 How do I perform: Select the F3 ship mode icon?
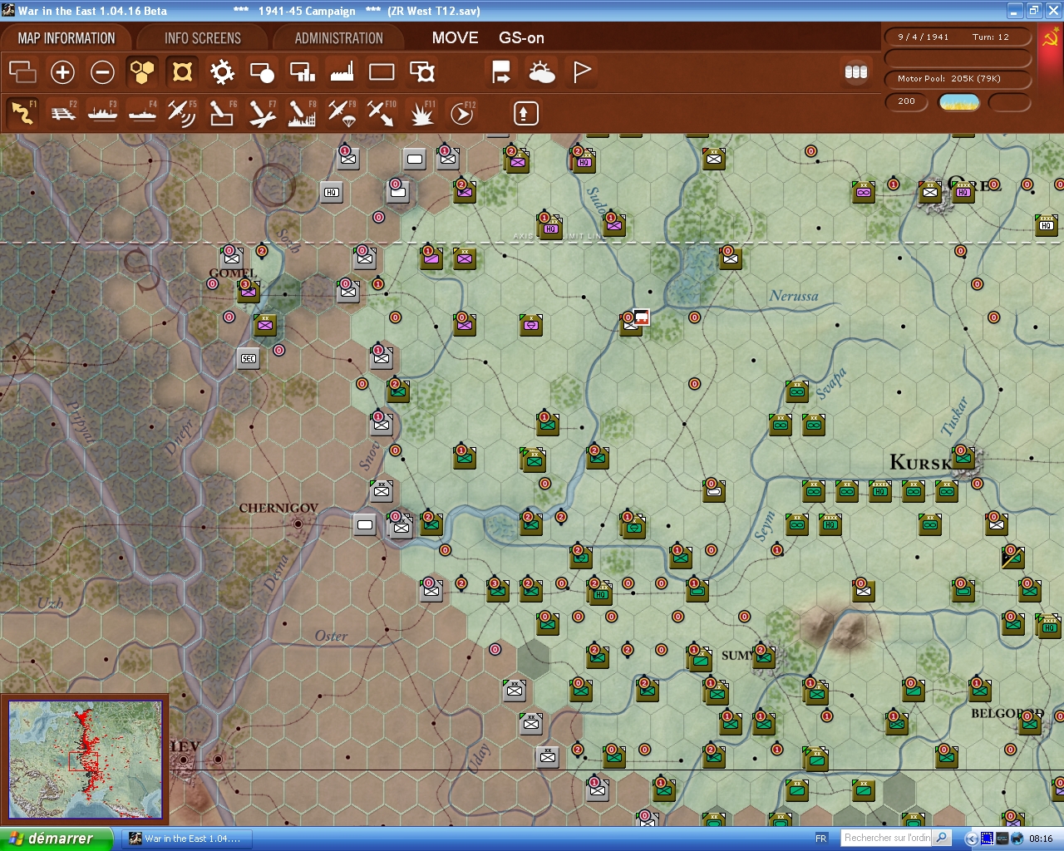point(102,113)
